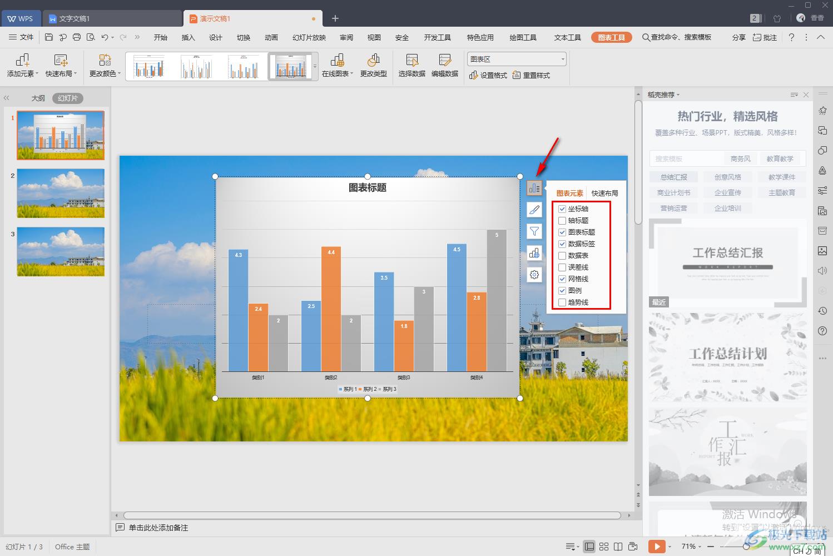833x556 pixels.
Task: Switch to reading view icon
Action: (x=618, y=547)
